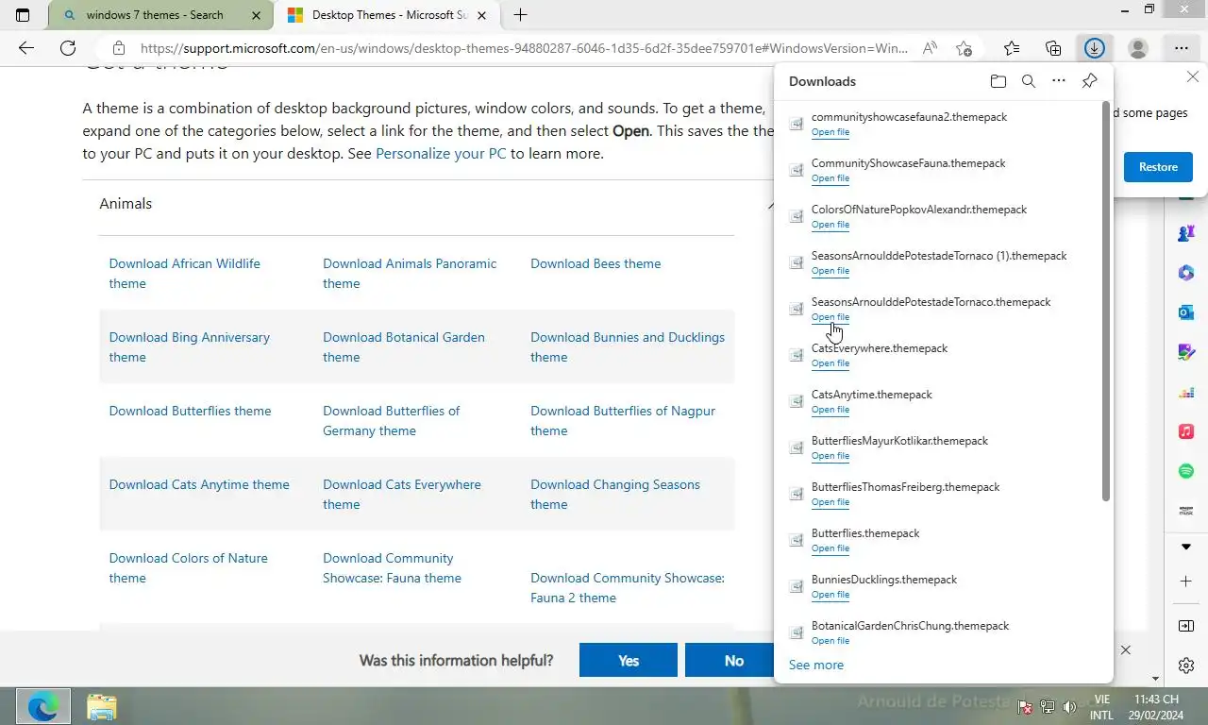The height and width of the screenshot is (725, 1208).
Task: Open file Butterflies.themepack
Action: (x=830, y=548)
